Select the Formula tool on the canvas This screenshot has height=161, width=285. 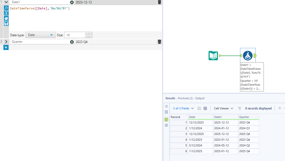click(x=248, y=55)
